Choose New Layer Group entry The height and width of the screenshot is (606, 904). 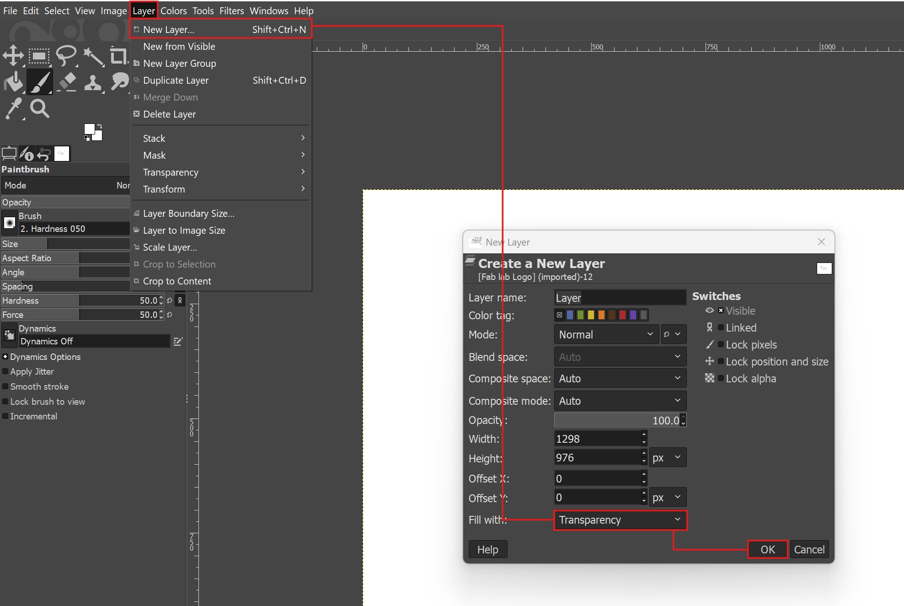point(221,63)
